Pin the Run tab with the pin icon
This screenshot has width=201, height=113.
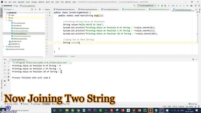tap(5, 85)
